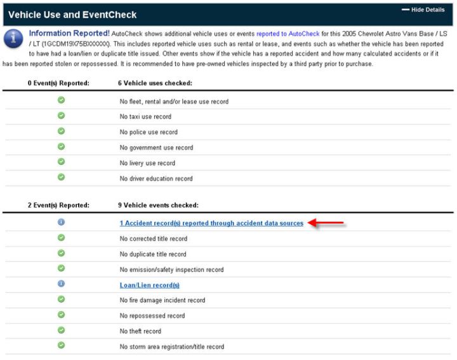The height and width of the screenshot is (360, 457).
Task: Click '2 Event(s) Reported:' heading
Action: point(58,205)
